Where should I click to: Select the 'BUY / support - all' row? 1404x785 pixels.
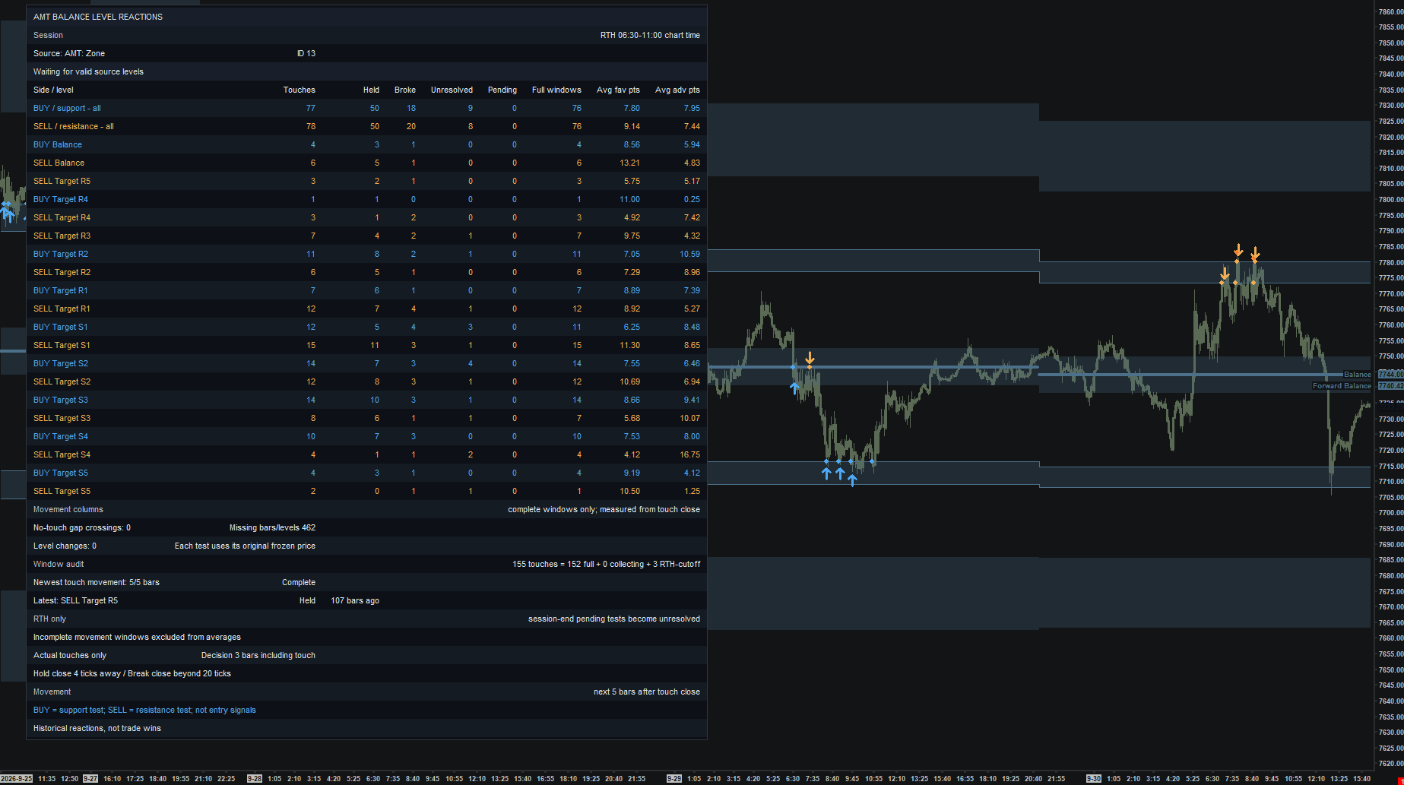click(x=366, y=108)
